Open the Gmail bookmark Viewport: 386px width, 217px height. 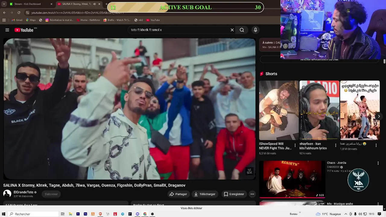click(x=17, y=20)
